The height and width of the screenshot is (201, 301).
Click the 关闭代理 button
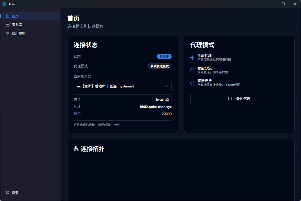click(x=239, y=99)
